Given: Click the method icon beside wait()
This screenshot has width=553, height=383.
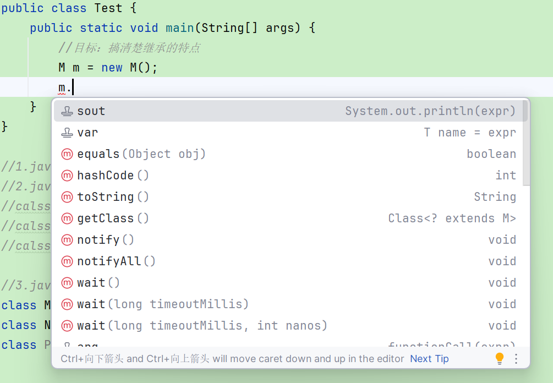Looking at the screenshot, I should 67,283.
